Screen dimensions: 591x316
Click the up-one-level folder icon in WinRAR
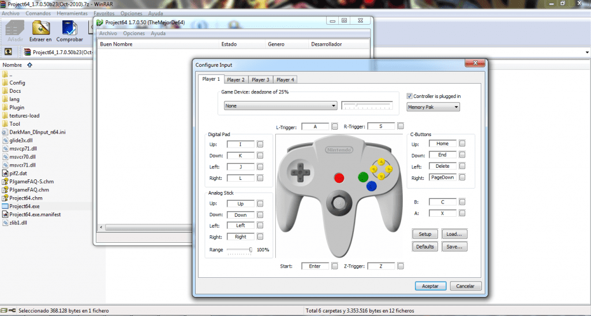(8, 52)
